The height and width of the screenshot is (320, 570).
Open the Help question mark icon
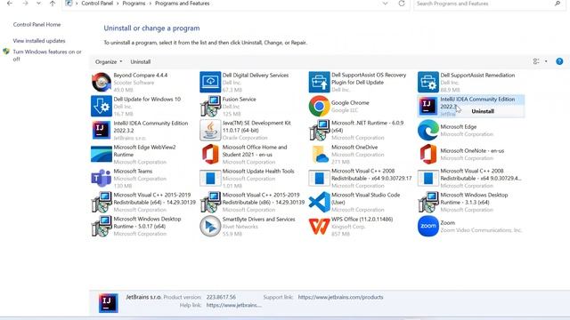[559, 61]
